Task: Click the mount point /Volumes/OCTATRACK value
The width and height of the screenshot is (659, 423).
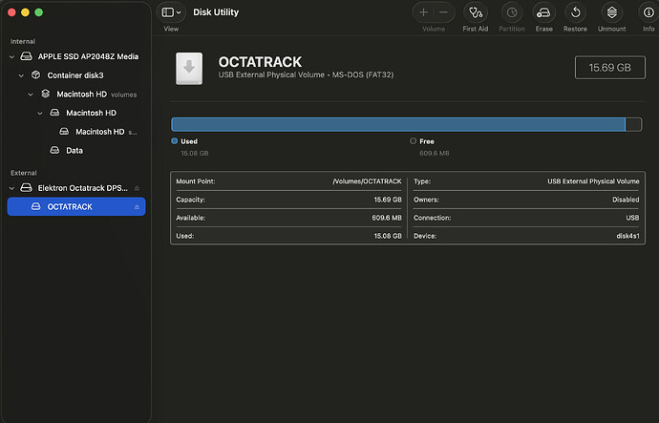Action: click(367, 181)
